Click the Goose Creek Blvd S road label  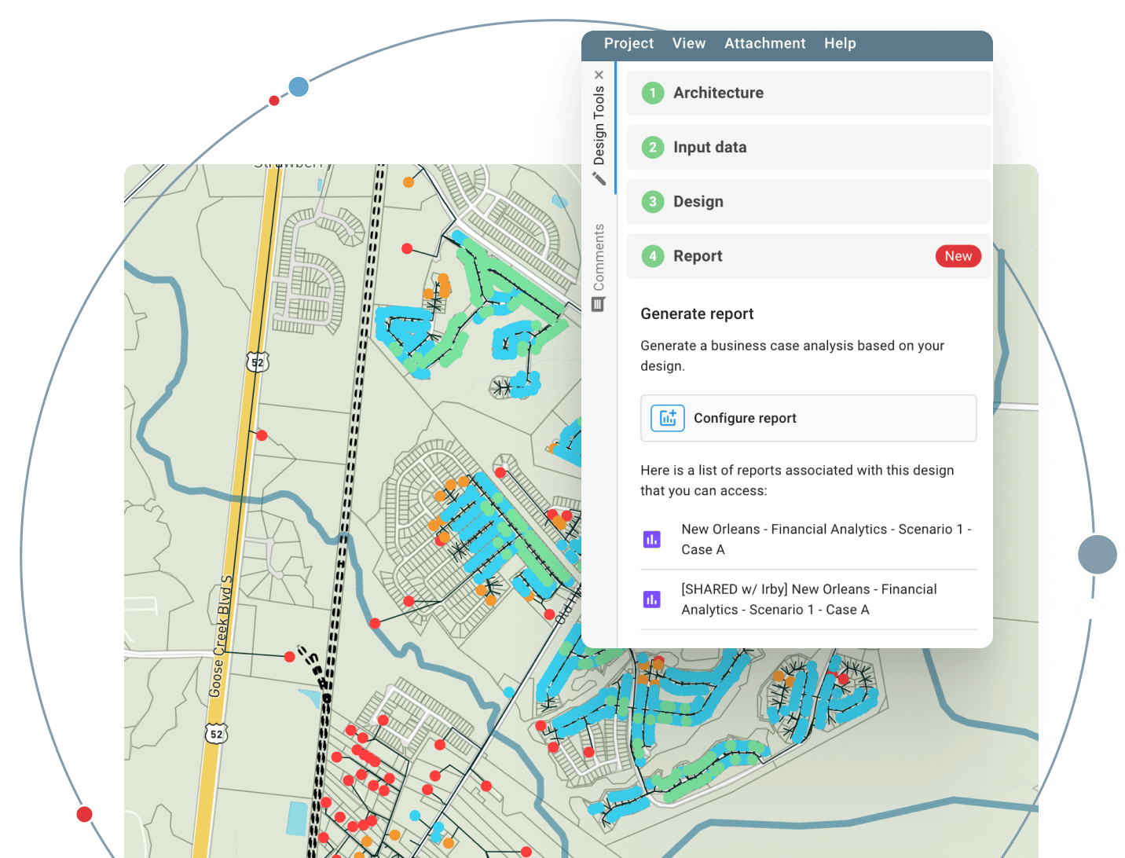tap(222, 636)
